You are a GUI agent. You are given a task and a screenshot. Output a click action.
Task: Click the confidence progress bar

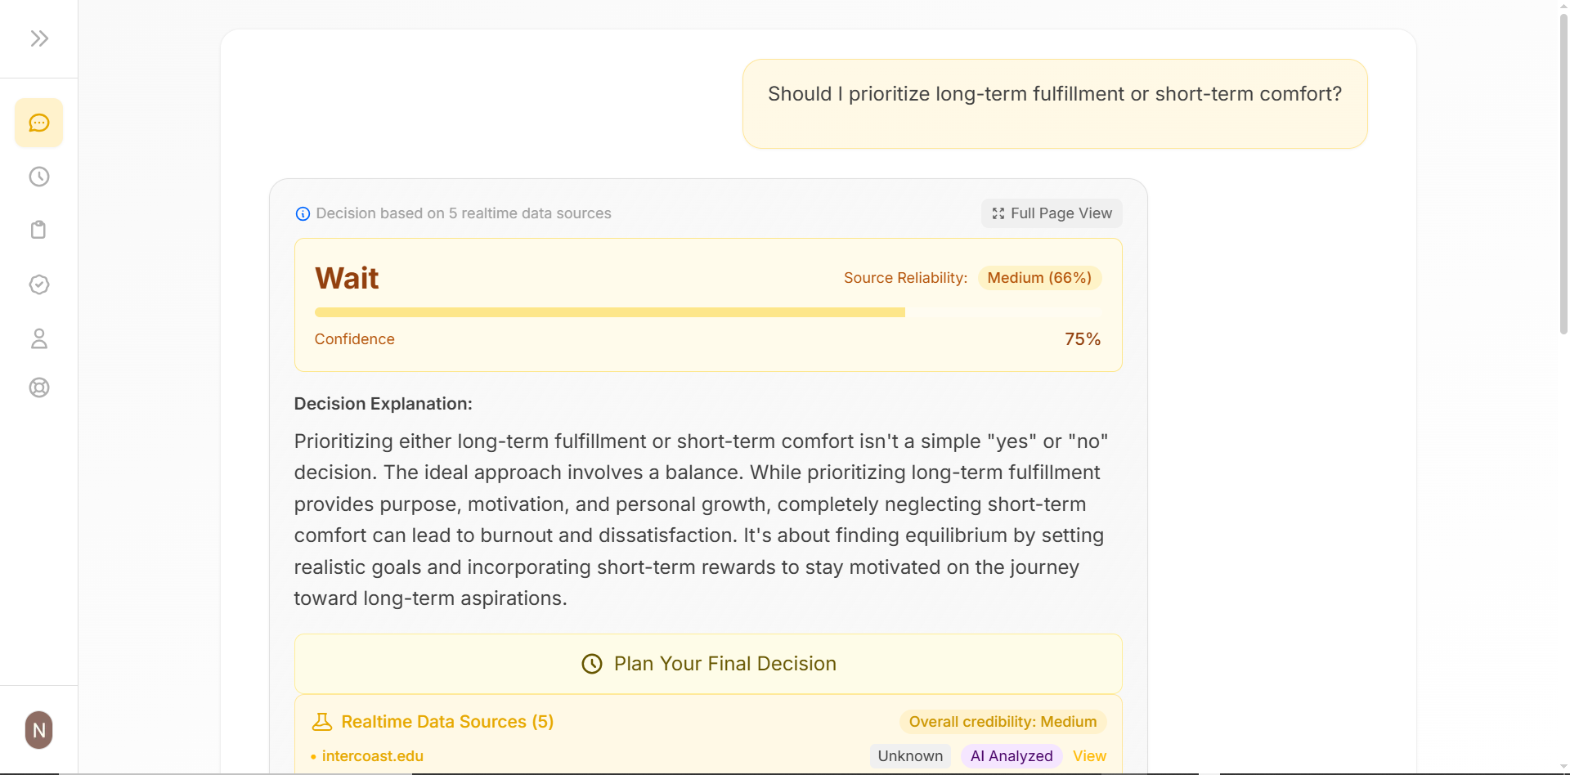(x=708, y=312)
